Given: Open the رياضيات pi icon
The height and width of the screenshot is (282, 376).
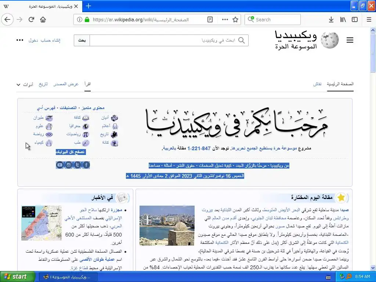Looking at the screenshot, I should [86, 134].
